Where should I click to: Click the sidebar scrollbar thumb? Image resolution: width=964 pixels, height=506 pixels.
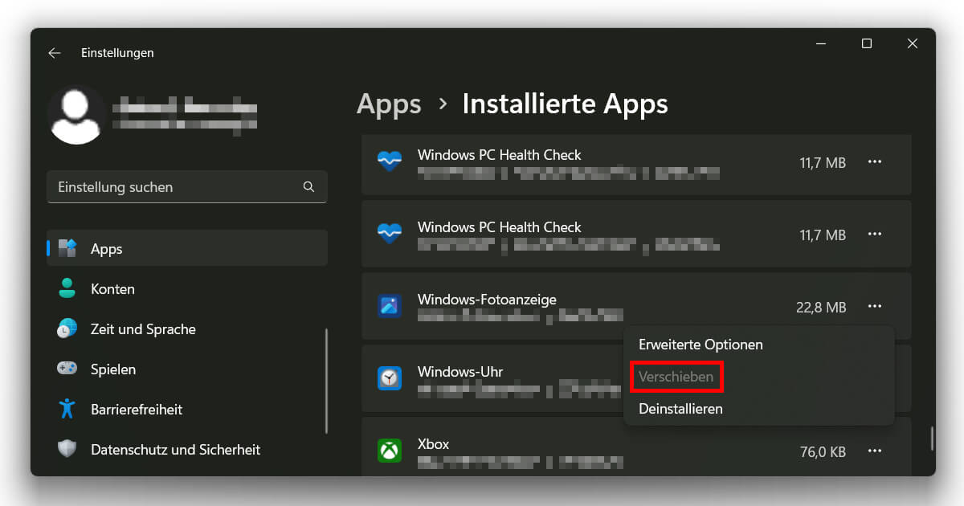(327, 377)
